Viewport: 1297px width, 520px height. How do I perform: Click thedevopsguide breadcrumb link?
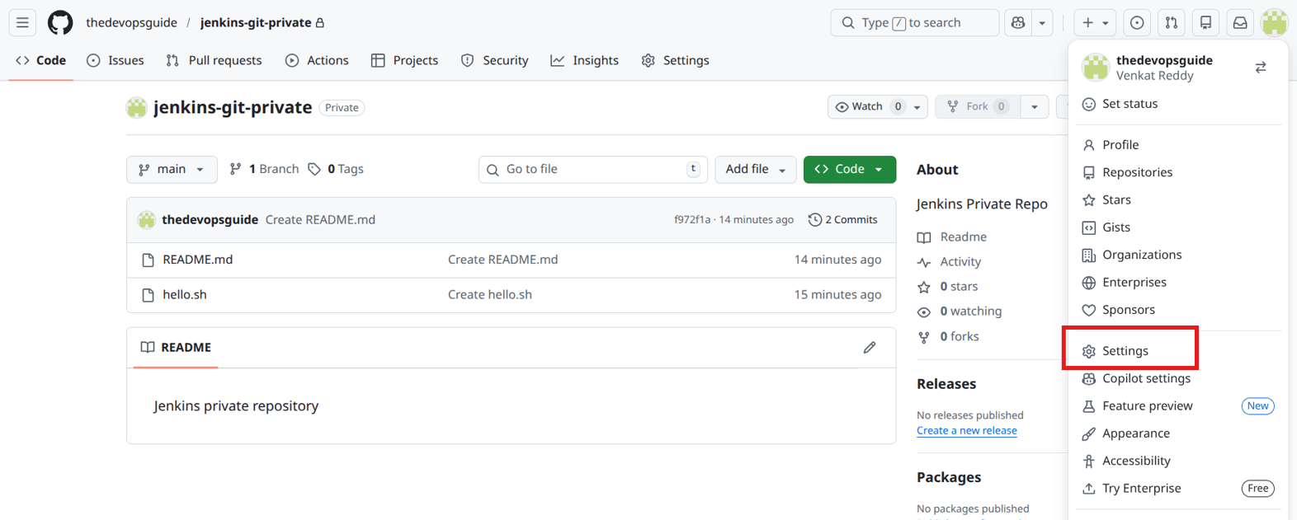click(131, 22)
